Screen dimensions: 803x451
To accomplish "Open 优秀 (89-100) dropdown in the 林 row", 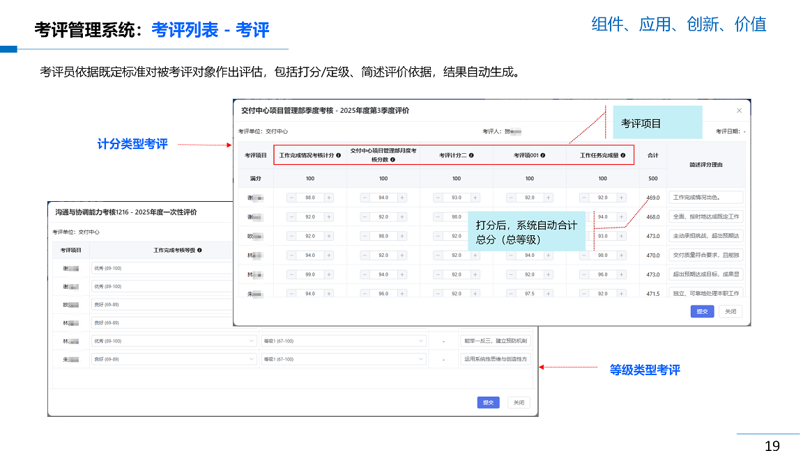I will click(174, 341).
